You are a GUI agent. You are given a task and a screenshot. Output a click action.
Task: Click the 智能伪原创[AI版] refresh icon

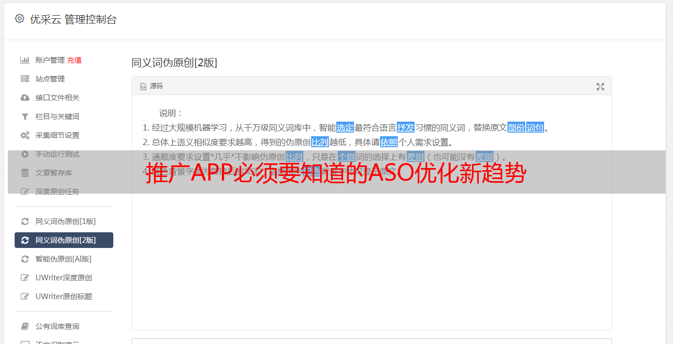click(25, 259)
